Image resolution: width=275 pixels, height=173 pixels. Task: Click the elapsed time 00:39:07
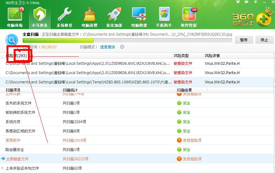pos(49,47)
